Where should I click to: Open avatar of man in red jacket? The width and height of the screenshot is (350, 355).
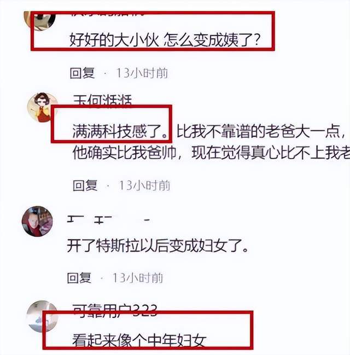37,222
